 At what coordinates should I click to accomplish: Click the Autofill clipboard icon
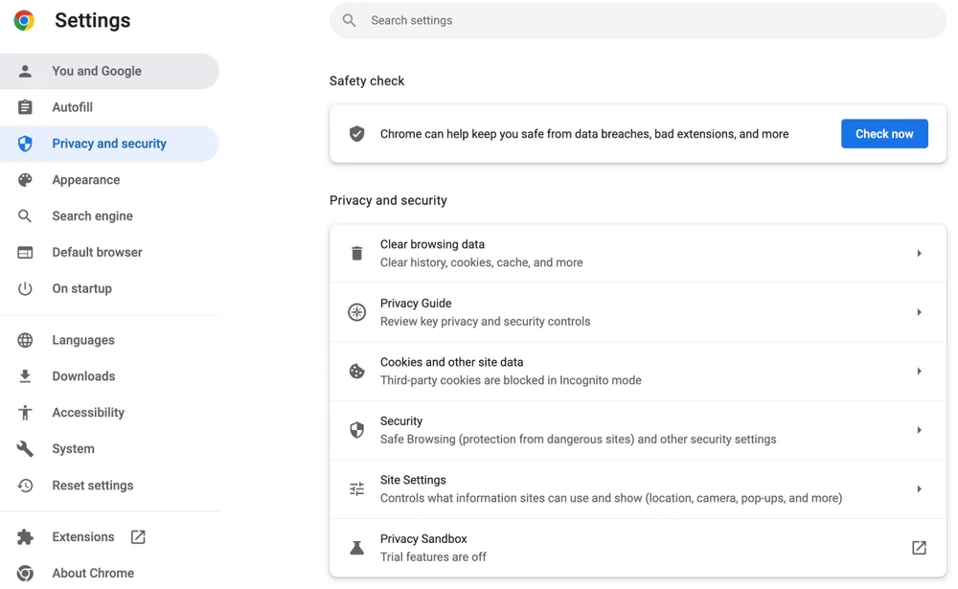click(25, 107)
